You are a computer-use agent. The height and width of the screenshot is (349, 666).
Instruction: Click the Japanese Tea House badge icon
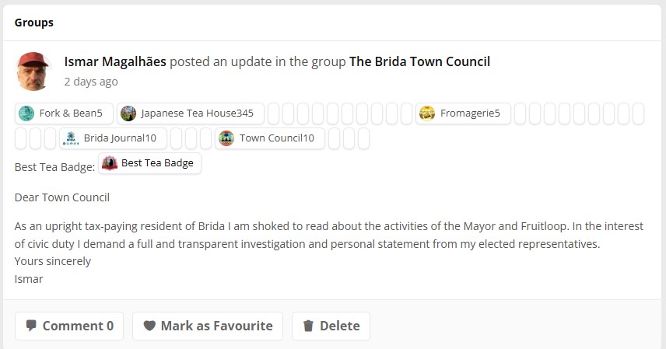(x=128, y=113)
